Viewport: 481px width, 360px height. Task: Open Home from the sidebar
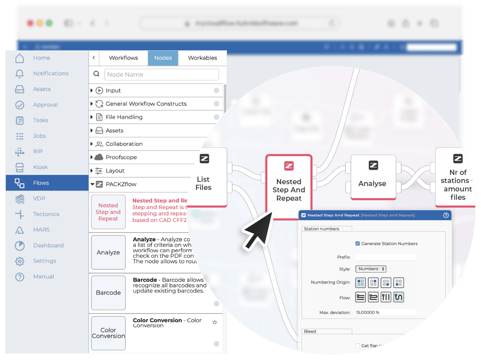pos(41,58)
